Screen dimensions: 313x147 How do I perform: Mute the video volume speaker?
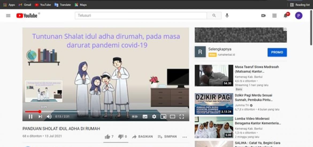[49, 117]
